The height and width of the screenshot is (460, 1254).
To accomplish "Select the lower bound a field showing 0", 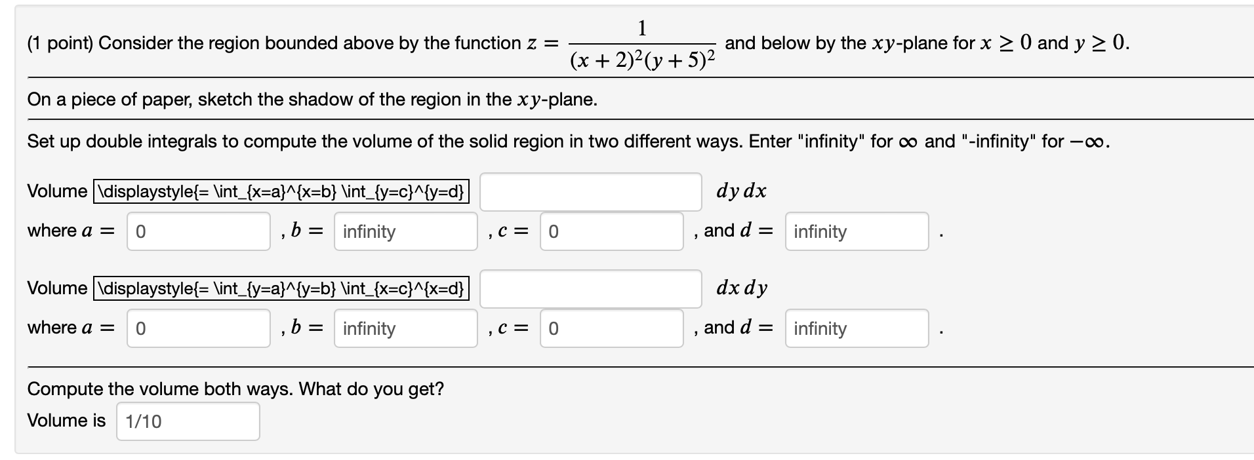I will (197, 231).
